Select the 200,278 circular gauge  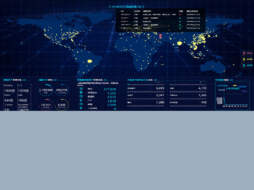pyautogui.click(x=61, y=90)
